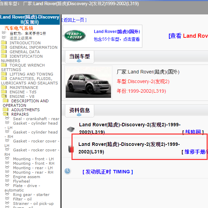
Task: Click the Strainer - oil pick-up node icon
Action: click(x=8, y=203)
